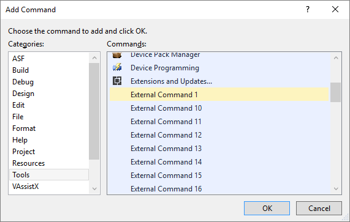This screenshot has height=222, width=350.
Task: Select the Resources category
Action: (x=28, y=163)
